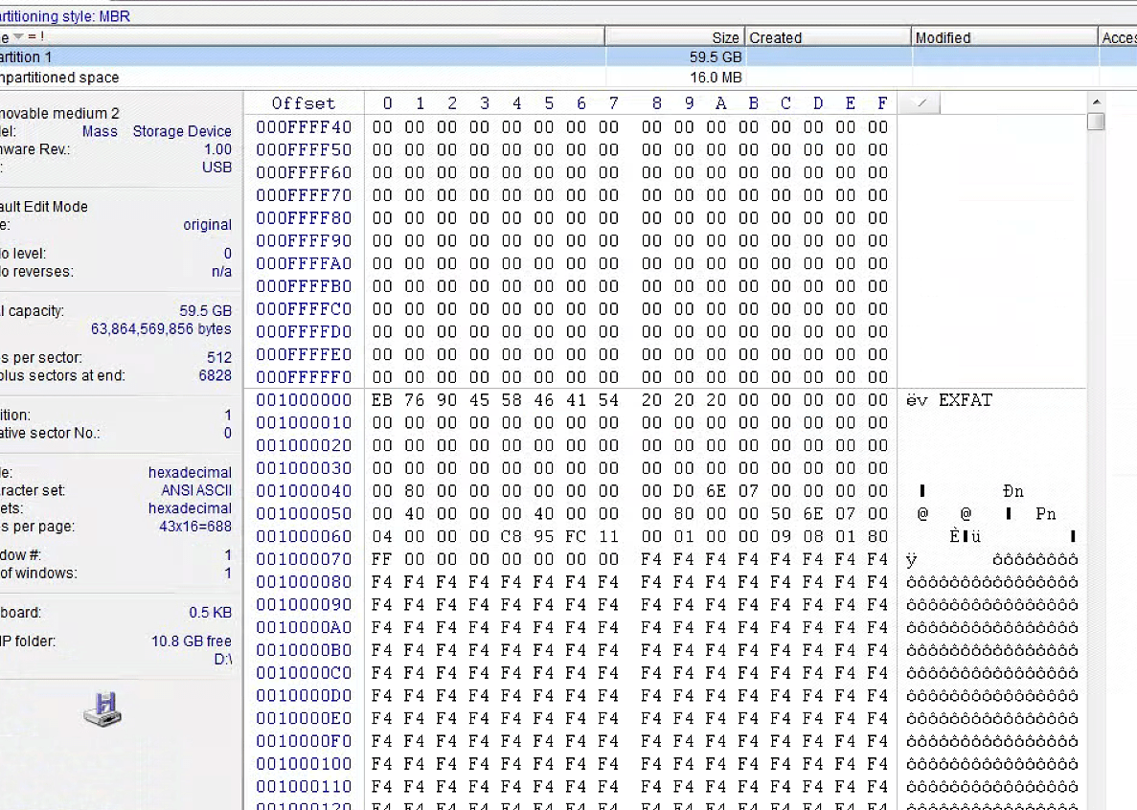Screen dimensions: 1137x810
Task: Click the 512 bytes per sector value
Action: [x=219, y=358]
